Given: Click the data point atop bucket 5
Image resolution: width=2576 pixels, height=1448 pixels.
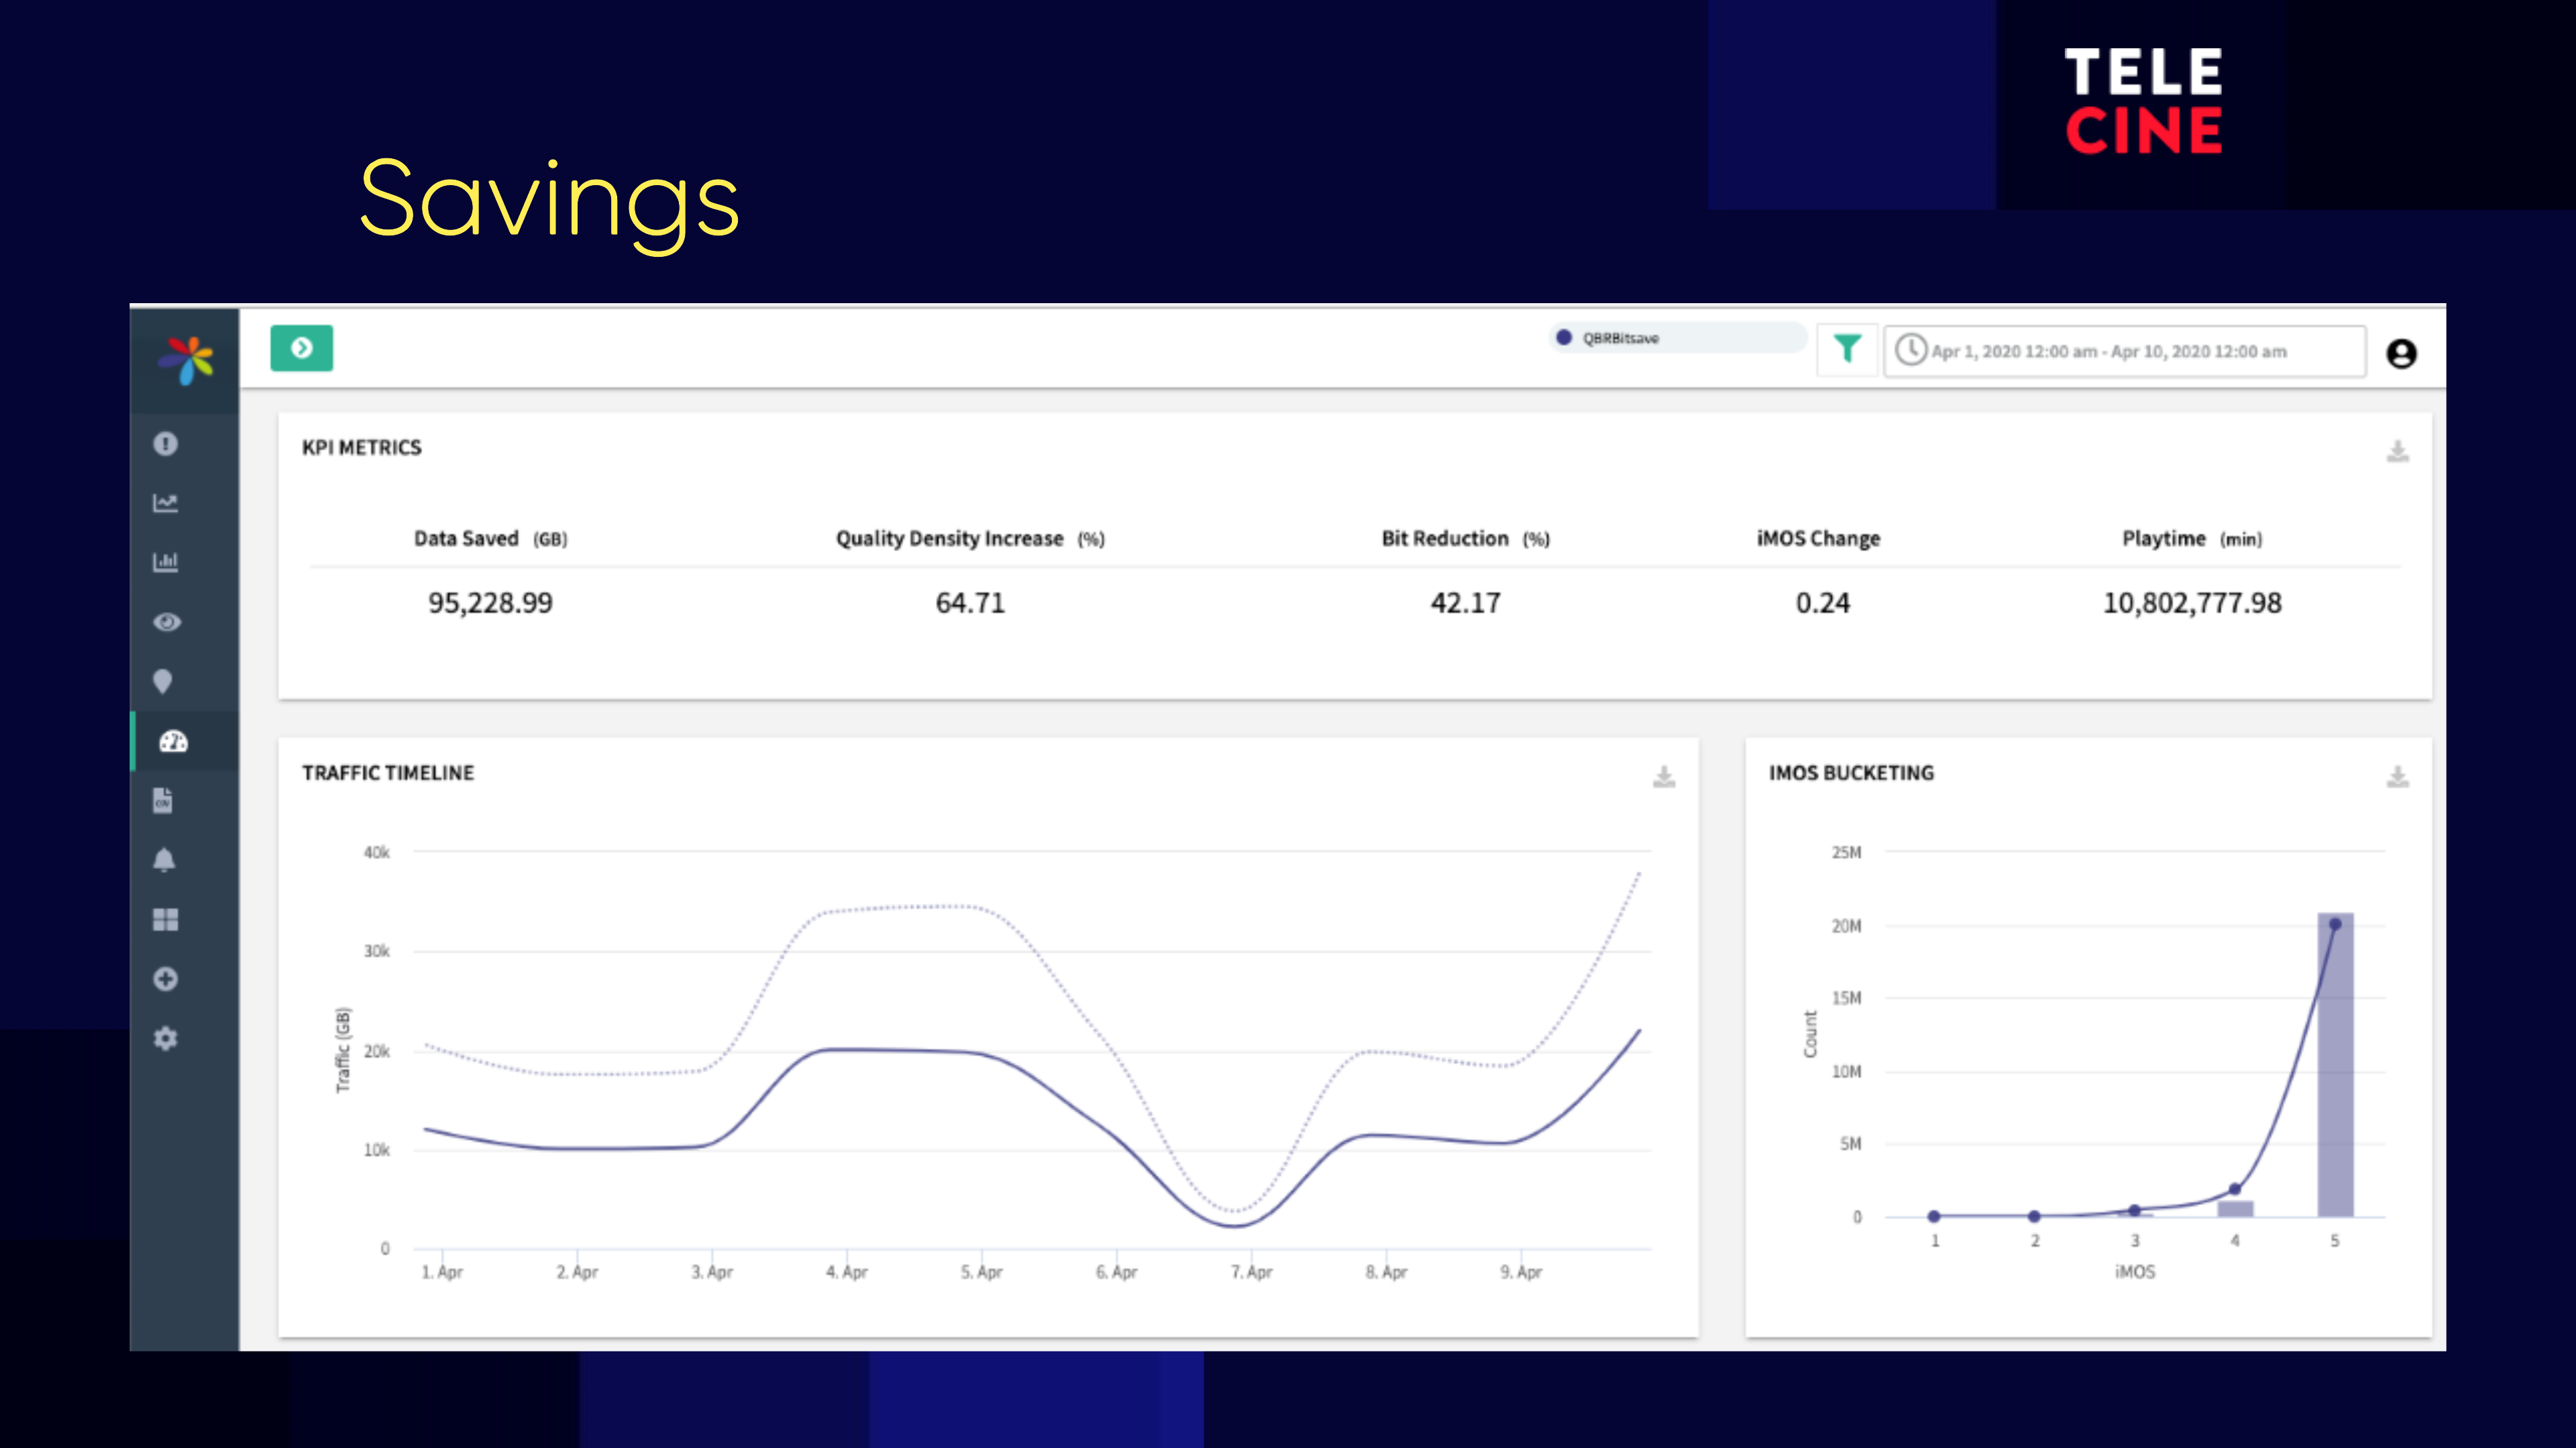Looking at the screenshot, I should click(2335, 924).
